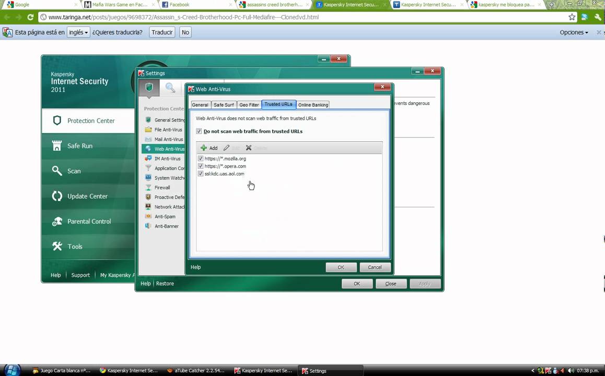Open Safe Run castle icon
605x376 pixels.
coord(57,145)
